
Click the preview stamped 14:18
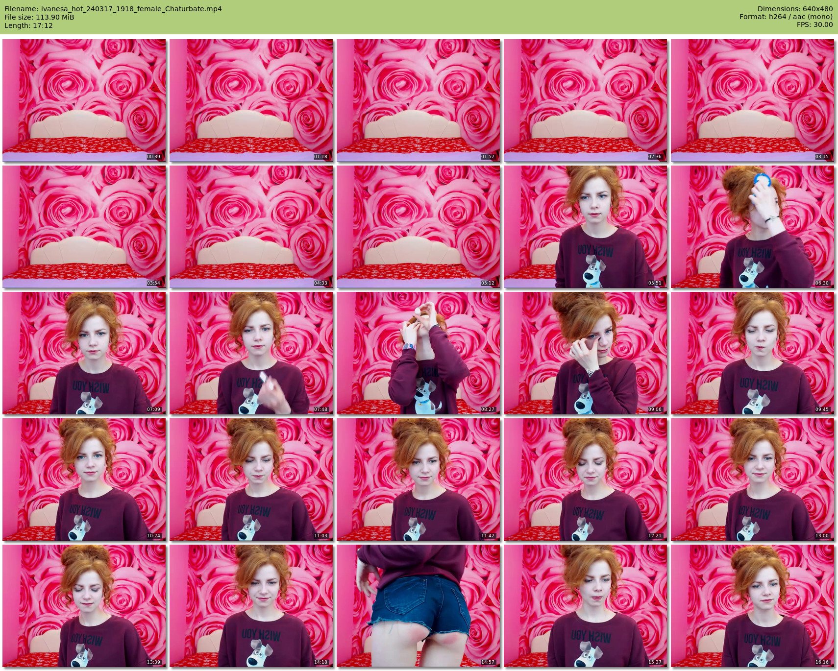[251, 606]
